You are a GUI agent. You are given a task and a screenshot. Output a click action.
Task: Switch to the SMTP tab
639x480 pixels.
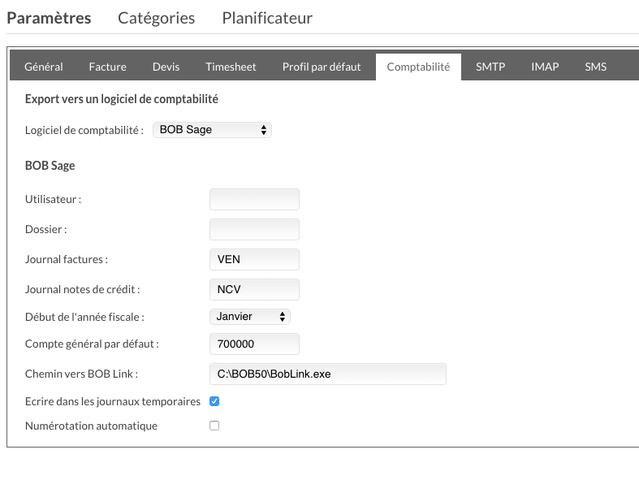tap(490, 67)
